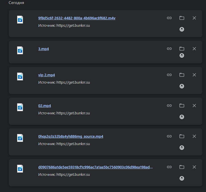Image resolution: width=206 pixels, height=192 pixels.
Task: Show 0hqs2q3z32b8s4yh886mg_source.mp4 in folder
Action: click(182, 136)
